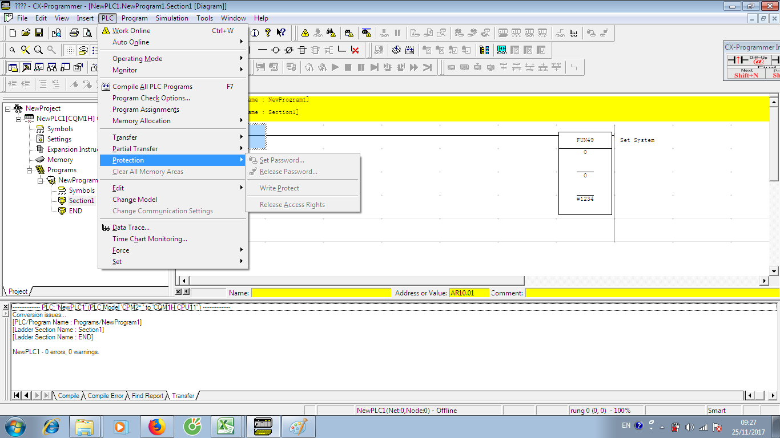Select Section1 in the project tree
Screen dimensions: 780x438
coord(81,201)
